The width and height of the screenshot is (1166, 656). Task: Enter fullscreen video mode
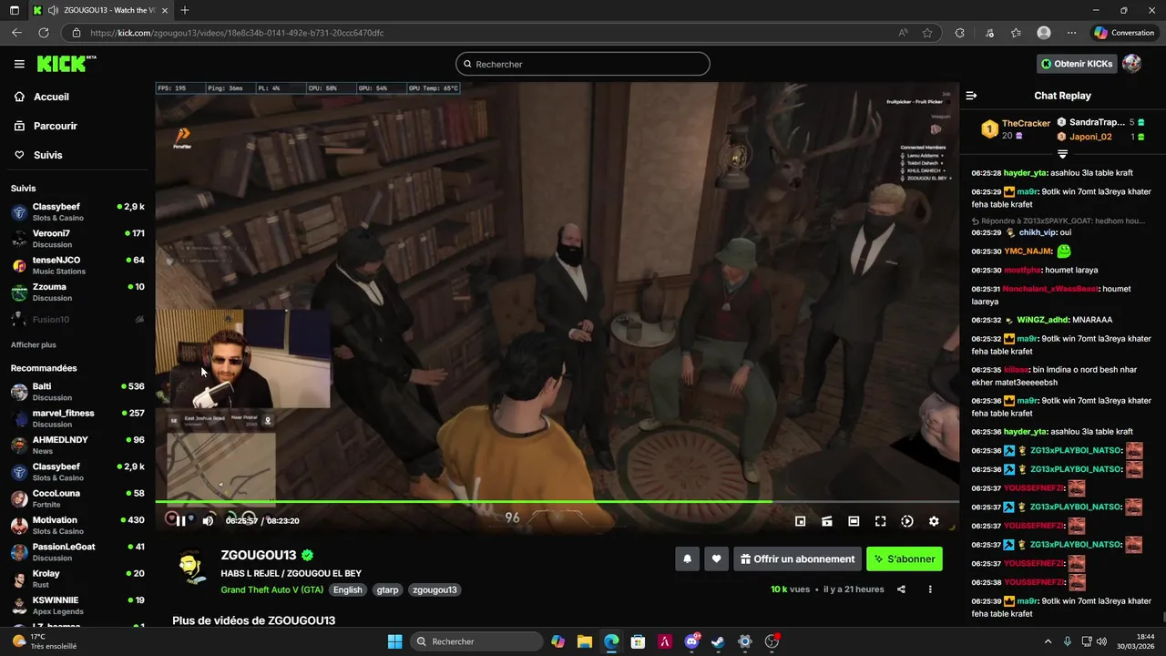pos(880,521)
